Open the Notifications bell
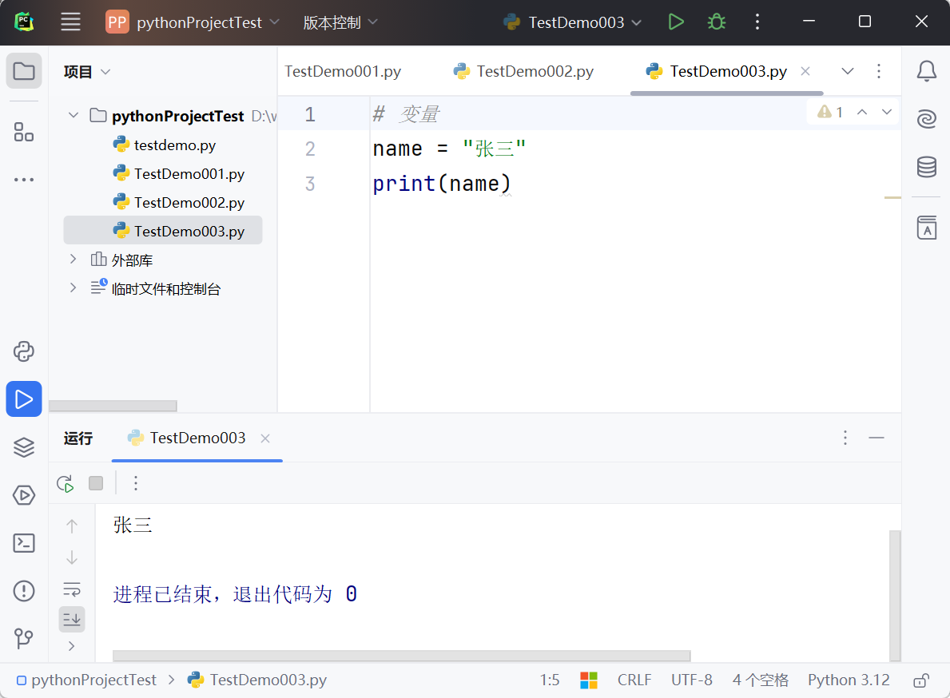Viewport: 950px width, 698px height. tap(926, 71)
